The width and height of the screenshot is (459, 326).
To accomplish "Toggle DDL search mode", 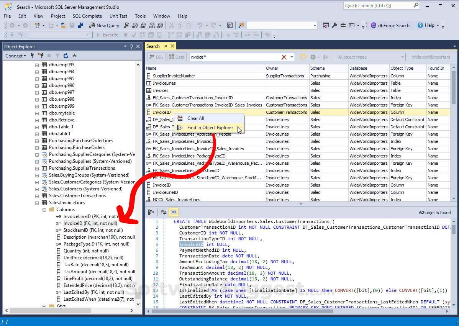I will [156, 57].
